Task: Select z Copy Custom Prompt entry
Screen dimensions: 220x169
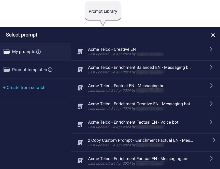Action: [145, 142]
